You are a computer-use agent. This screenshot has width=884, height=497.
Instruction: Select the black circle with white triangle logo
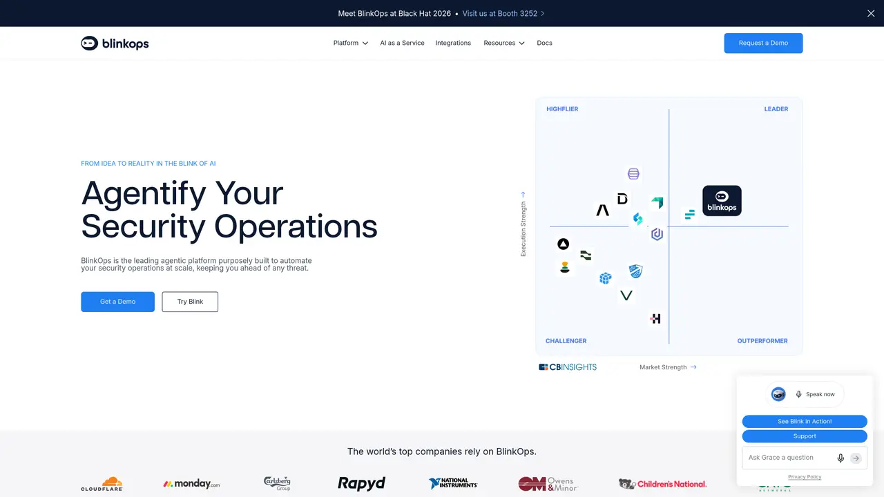564,244
